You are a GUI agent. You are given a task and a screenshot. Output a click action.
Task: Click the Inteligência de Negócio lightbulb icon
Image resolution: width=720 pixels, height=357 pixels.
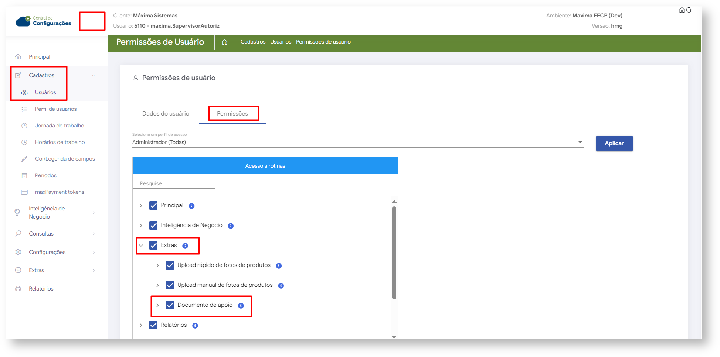click(17, 212)
